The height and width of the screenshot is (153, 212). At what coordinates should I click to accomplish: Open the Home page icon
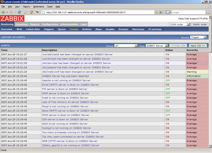(x=31, y=12)
